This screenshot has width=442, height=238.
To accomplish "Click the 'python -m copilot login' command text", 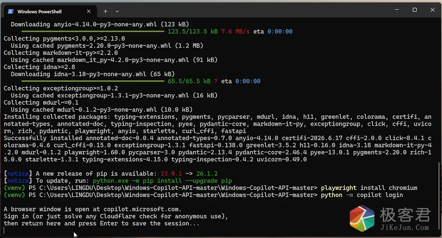I will pyautogui.click(x=362, y=195).
